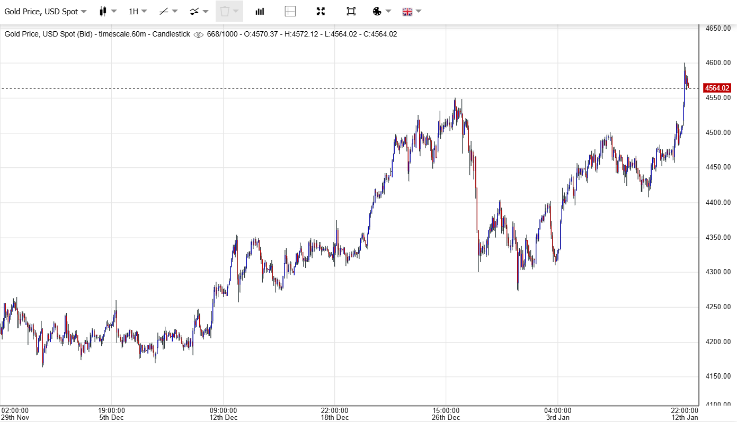737x422 pixels.
Task: Open the Gold Price, USD Spot instrument dropdown
Action: coord(45,11)
